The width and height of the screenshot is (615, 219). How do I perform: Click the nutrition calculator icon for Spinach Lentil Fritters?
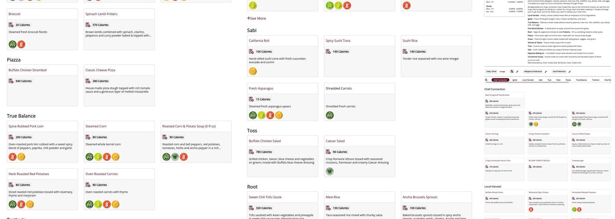tap(88, 25)
